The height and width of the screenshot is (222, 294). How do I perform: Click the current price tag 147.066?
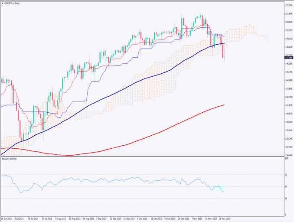point(287,57)
